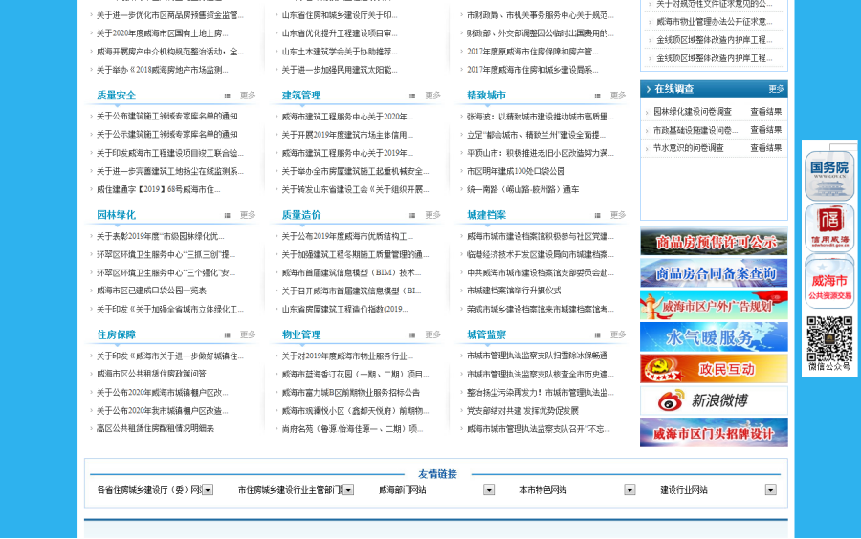
Task: Click 更多 next to 物业管理
Action: (x=433, y=334)
